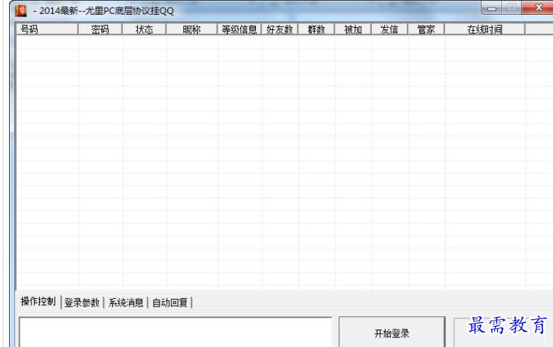Image resolution: width=553 pixels, height=347 pixels.
Task: Click the 开始登录 button
Action: click(392, 332)
